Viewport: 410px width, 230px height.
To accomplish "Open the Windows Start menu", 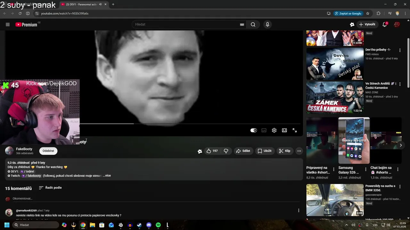I will pos(7,225).
